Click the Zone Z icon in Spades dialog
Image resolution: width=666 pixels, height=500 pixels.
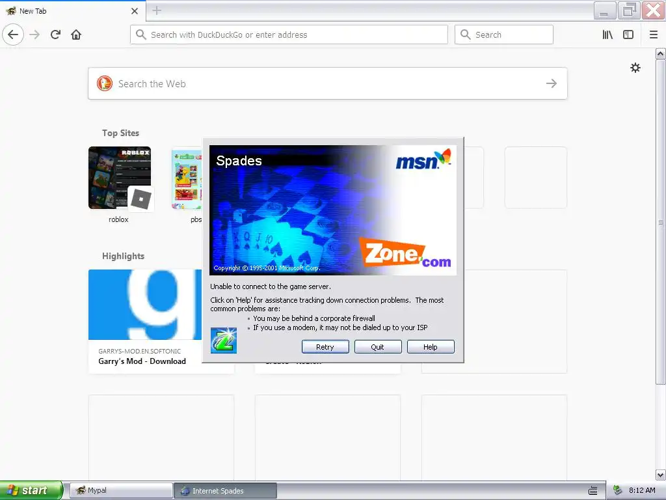pos(224,340)
